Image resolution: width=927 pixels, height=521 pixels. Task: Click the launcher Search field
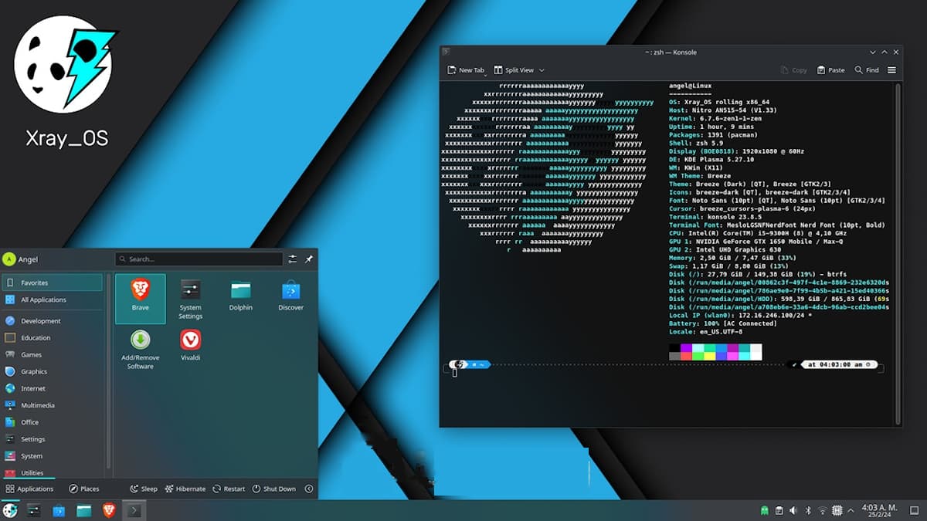tap(199, 259)
